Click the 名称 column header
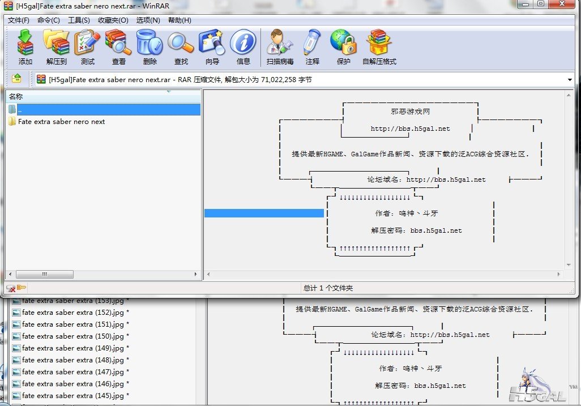The height and width of the screenshot is (406, 581). coord(104,96)
